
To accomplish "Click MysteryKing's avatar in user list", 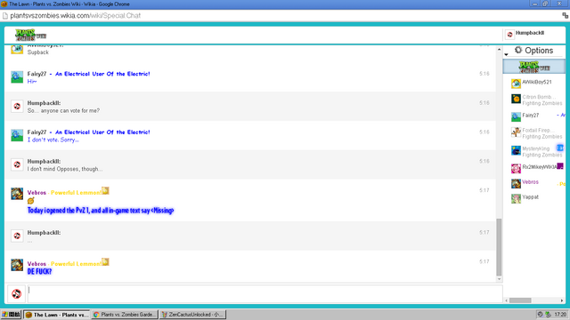I will tap(516, 150).
